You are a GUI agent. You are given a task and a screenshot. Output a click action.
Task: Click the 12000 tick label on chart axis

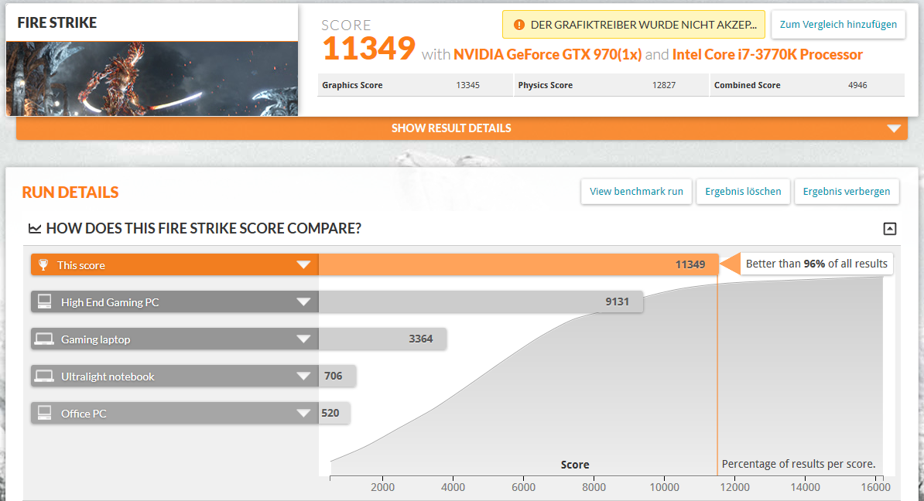click(x=735, y=487)
